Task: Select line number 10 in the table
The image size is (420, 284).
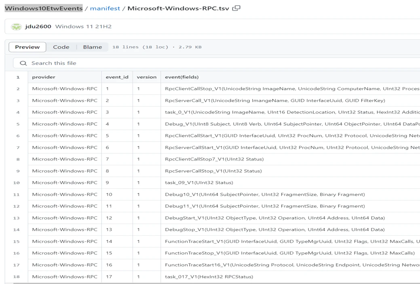Action: tap(17, 183)
